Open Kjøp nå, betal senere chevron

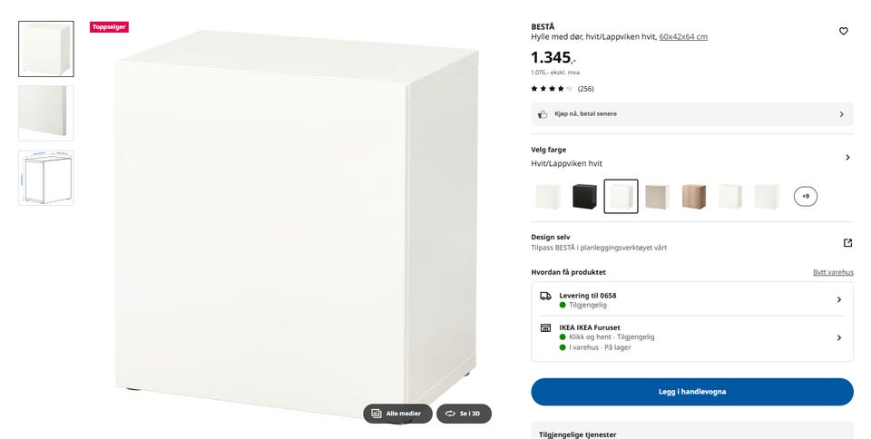[842, 114]
